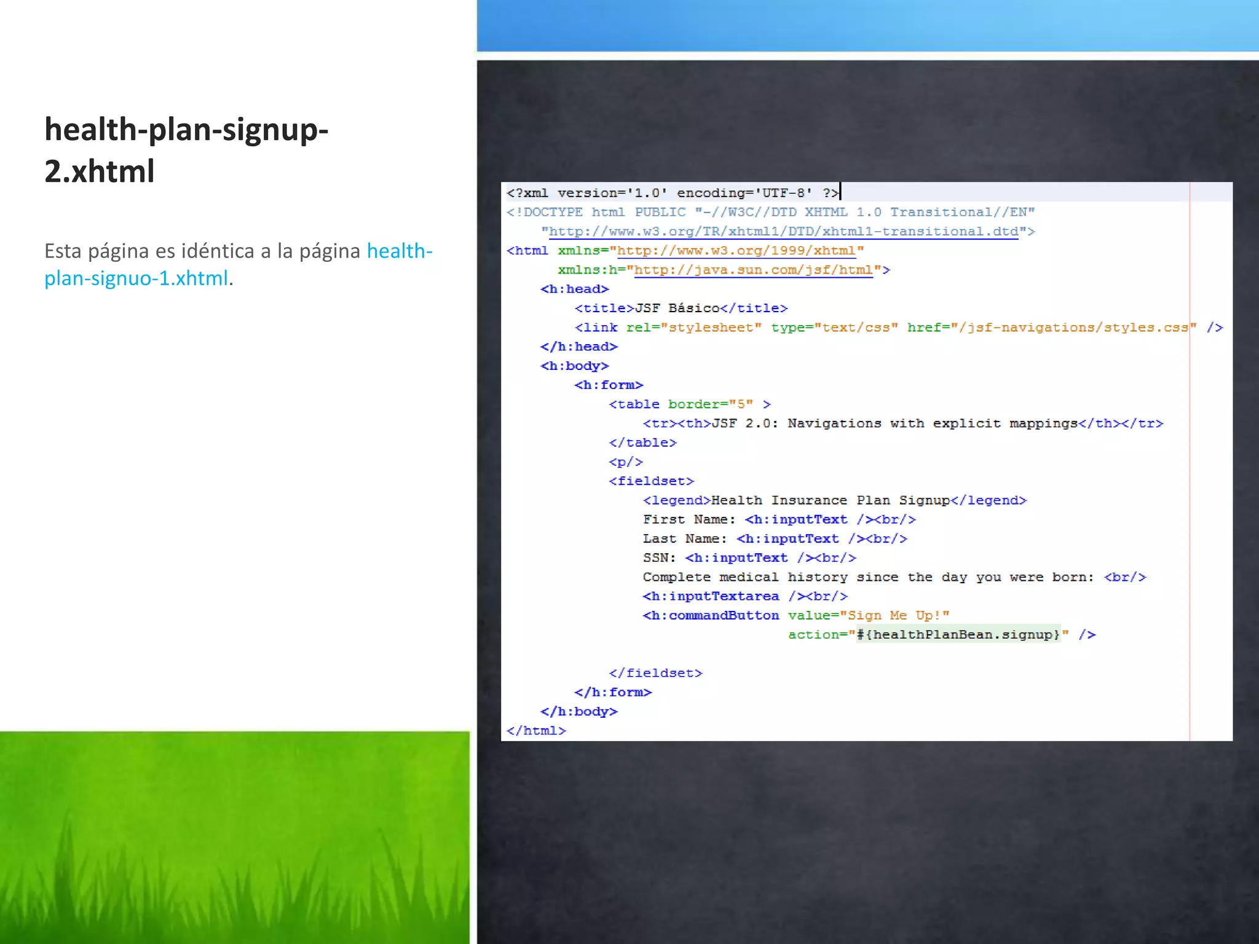
Task: Click the www.w3.org/1999/xhtml namespace URL
Action: [736, 251]
